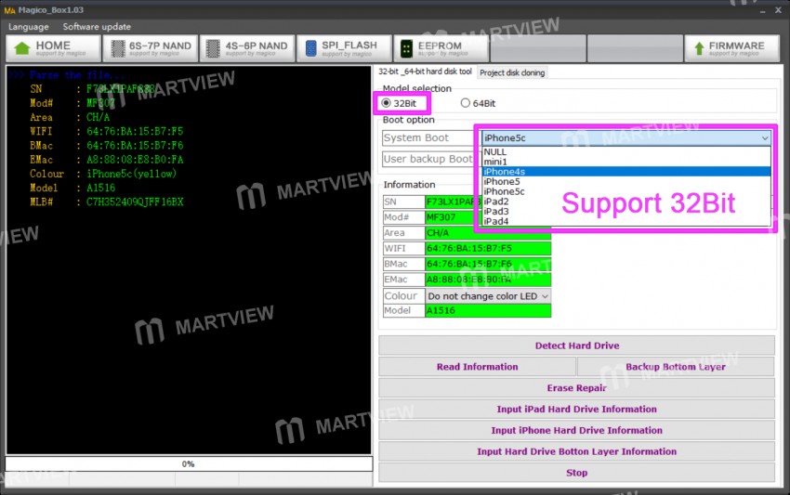The width and height of the screenshot is (790, 495).
Task: Click the Magico app logo in title bar
Action: tap(9, 10)
